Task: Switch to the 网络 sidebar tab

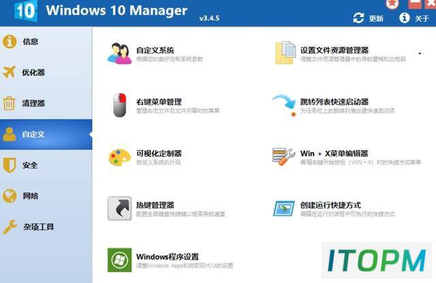Action: point(46,196)
